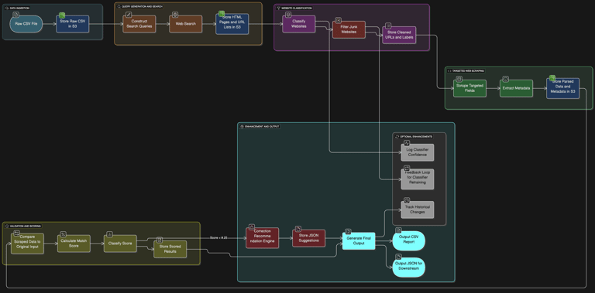Select the Generate Final Output node

(359, 240)
